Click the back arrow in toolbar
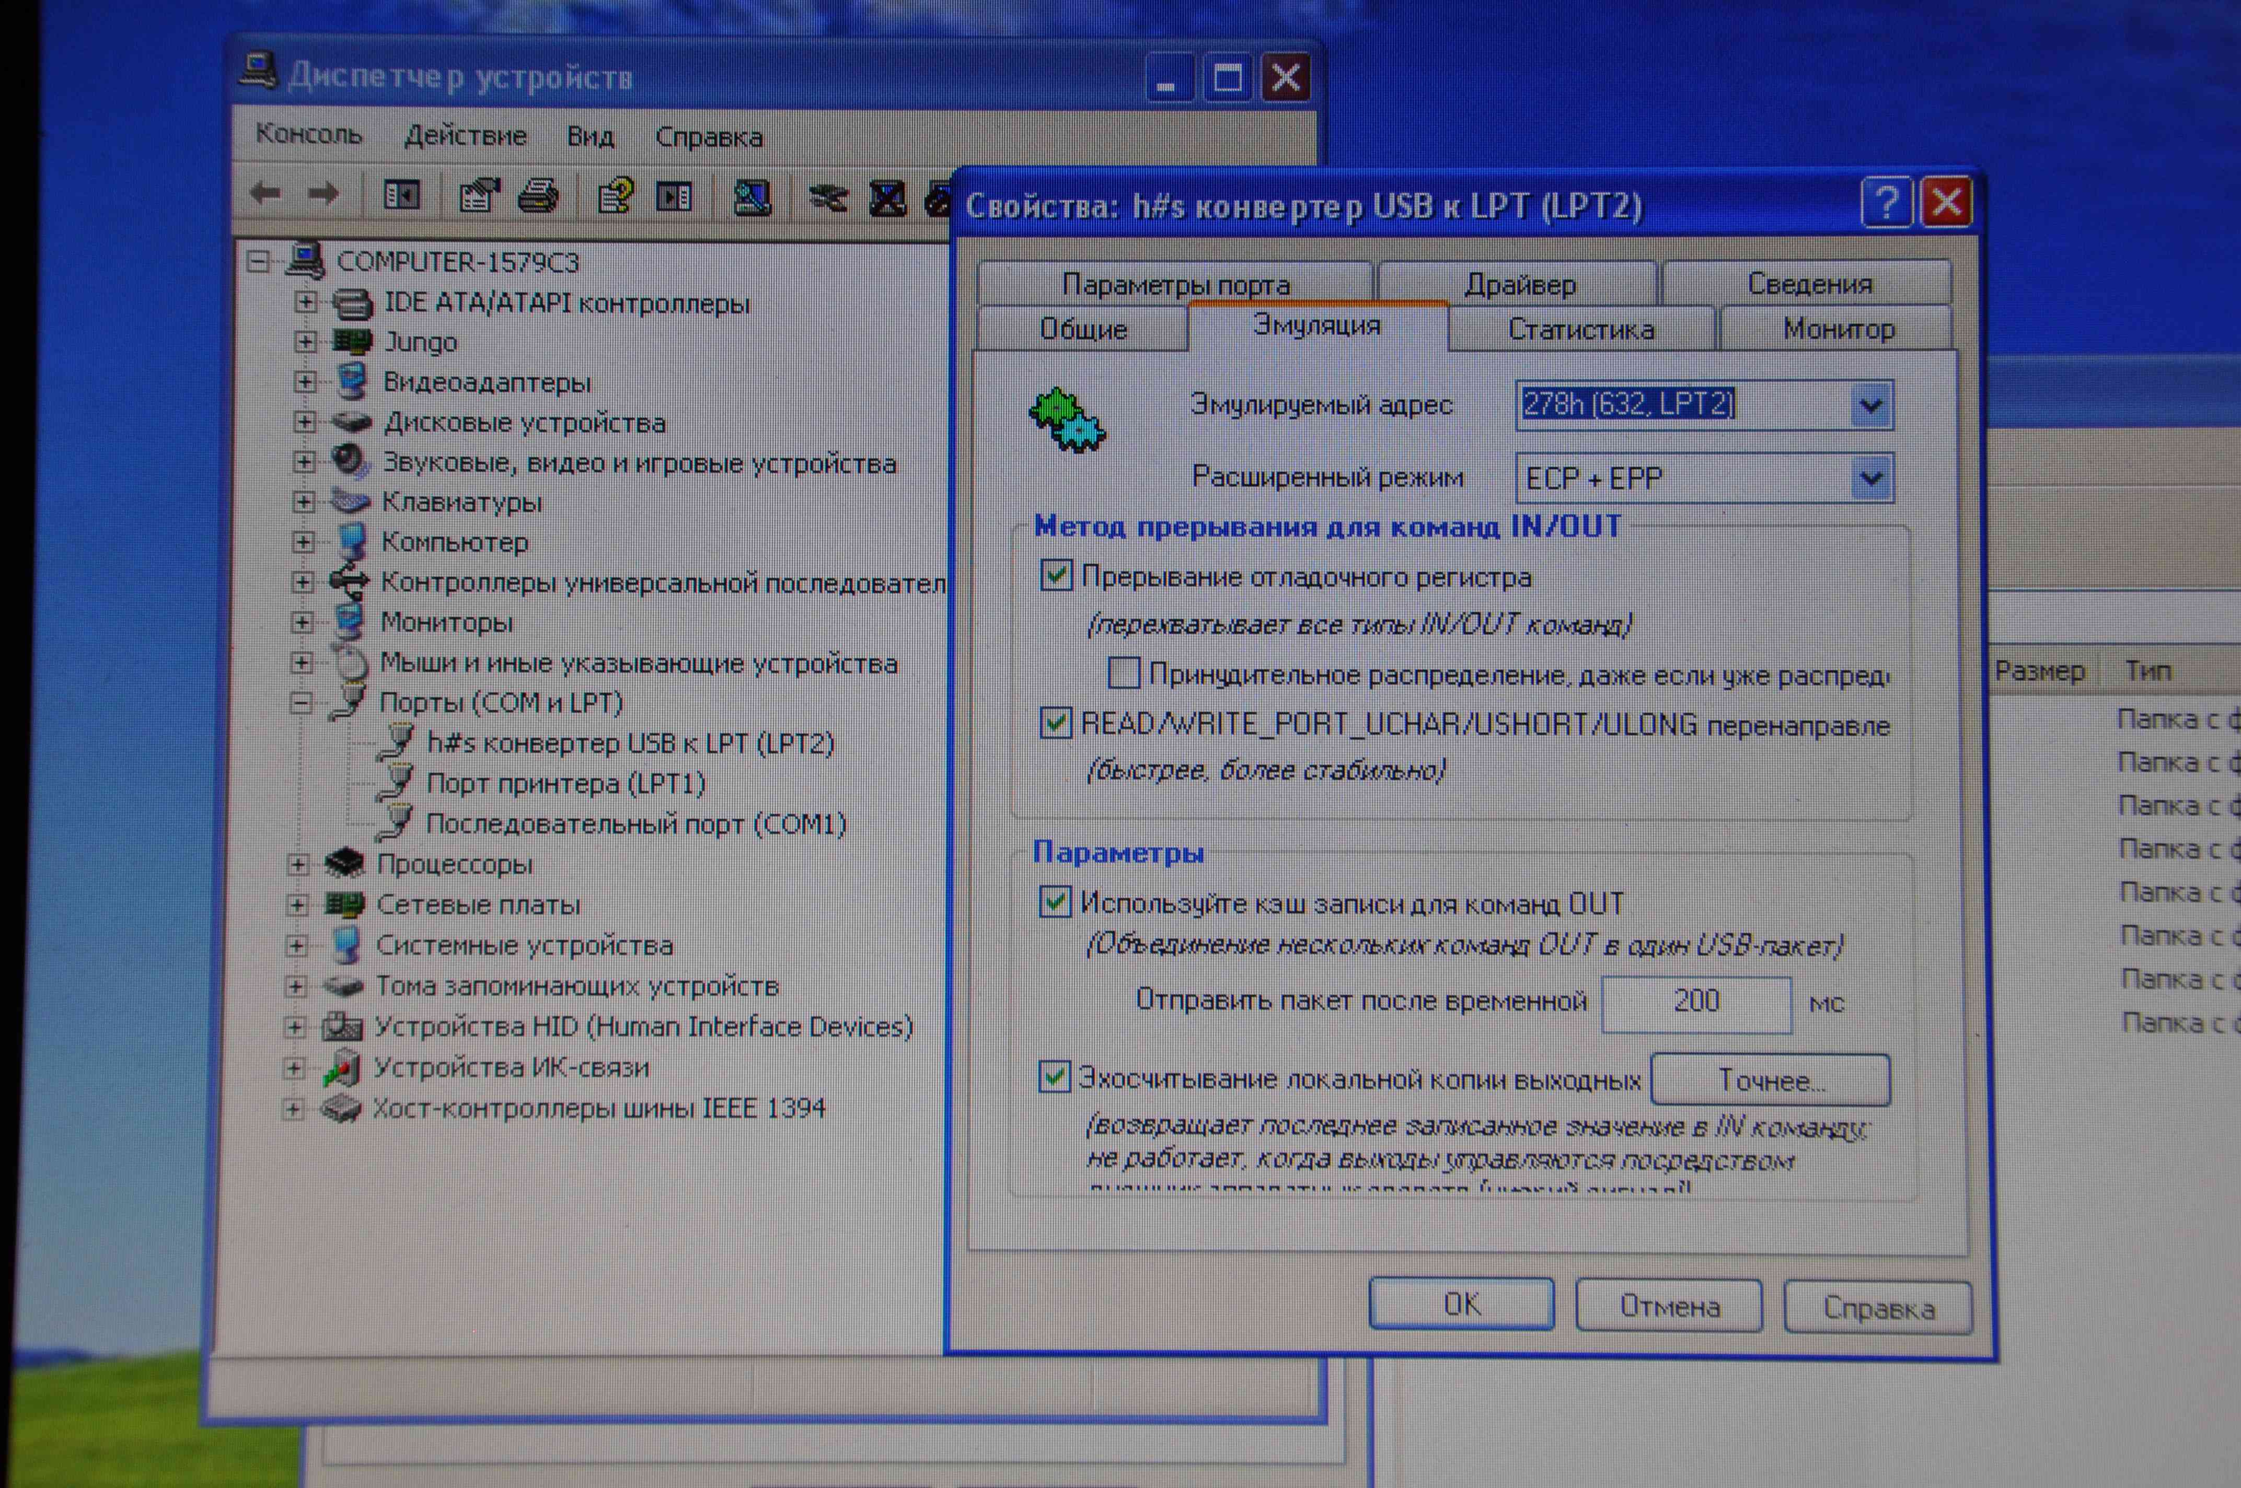 tap(265, 194)
